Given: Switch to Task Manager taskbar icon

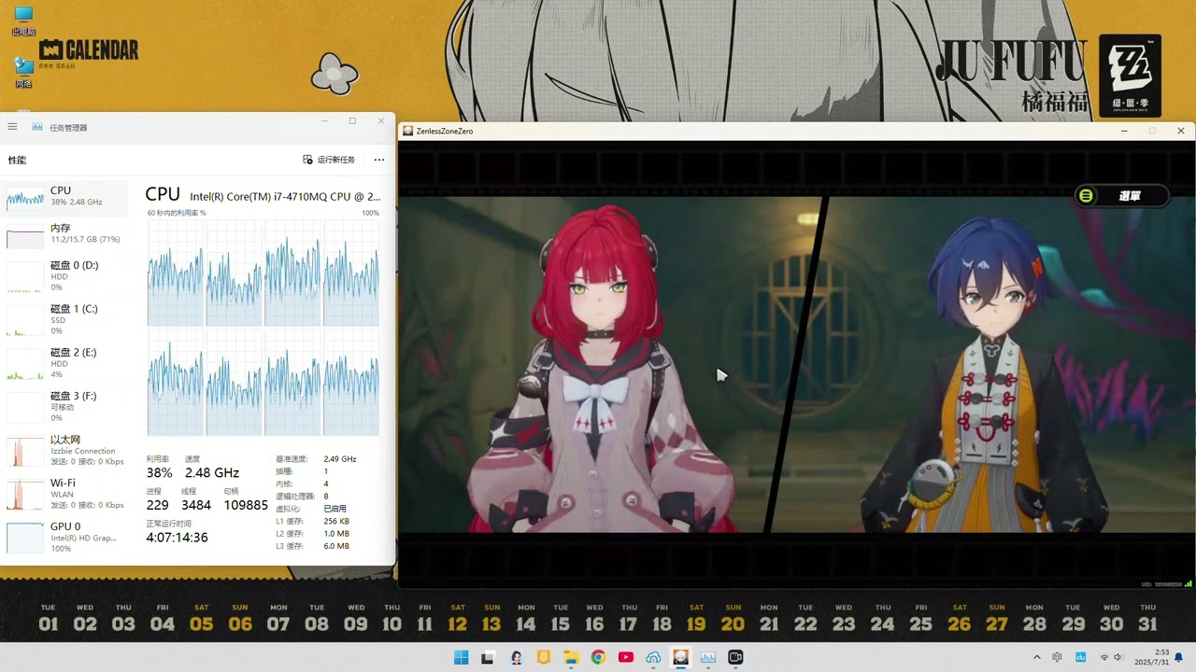Looking at the screenshot, I should coord(708,657).
